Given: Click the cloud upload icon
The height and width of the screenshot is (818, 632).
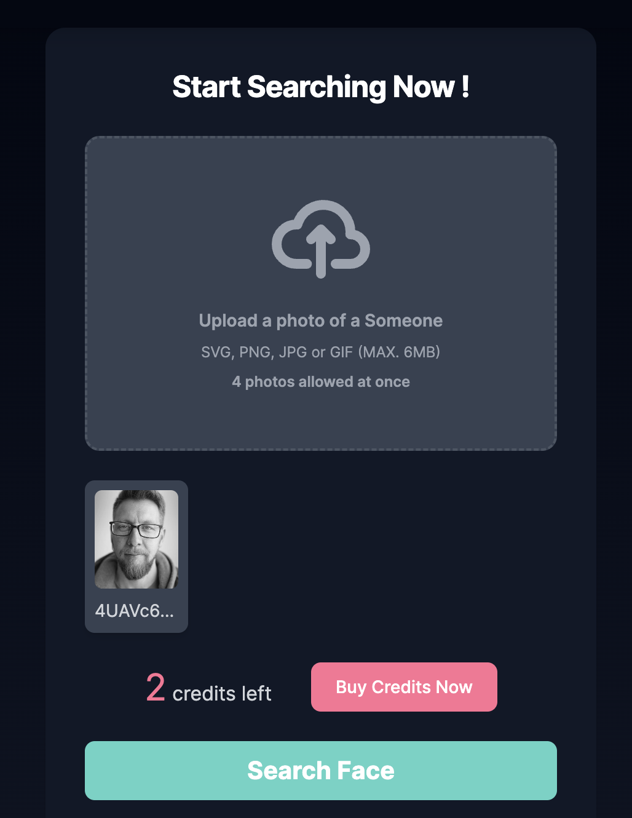Looking at the screenshot, I should [x=321, y=239].
